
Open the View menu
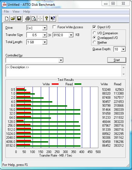point(16,12)
